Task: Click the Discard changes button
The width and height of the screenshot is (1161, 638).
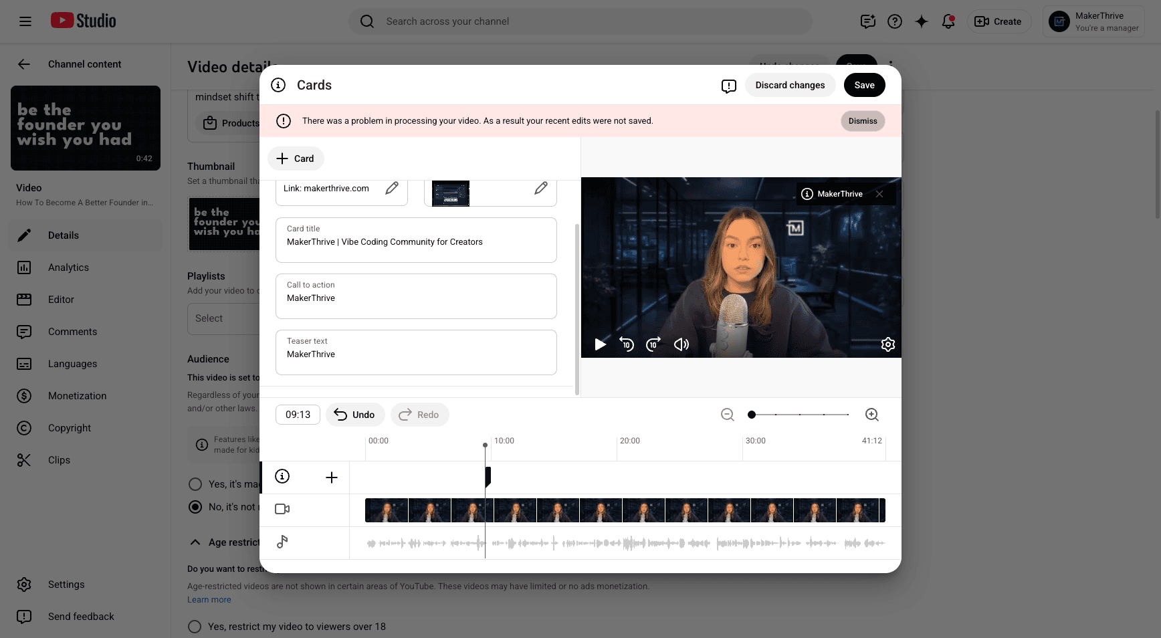Action: point(790,85)
